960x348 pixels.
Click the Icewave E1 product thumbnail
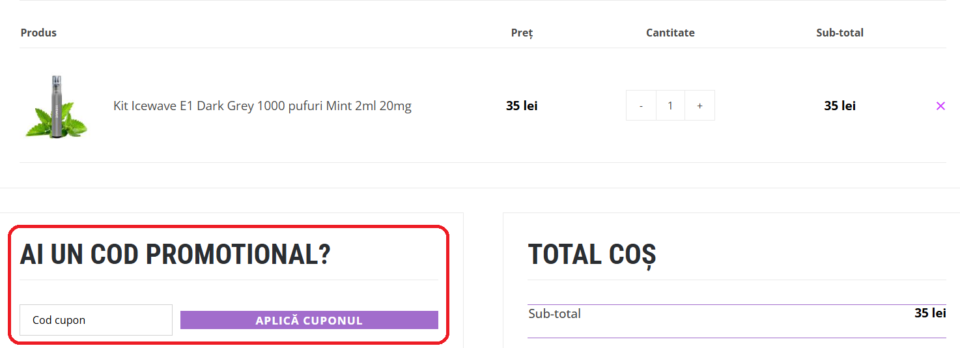pos(56,106)
